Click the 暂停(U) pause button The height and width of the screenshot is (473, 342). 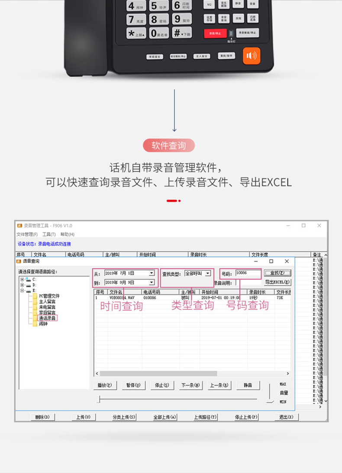coord(134,385)
